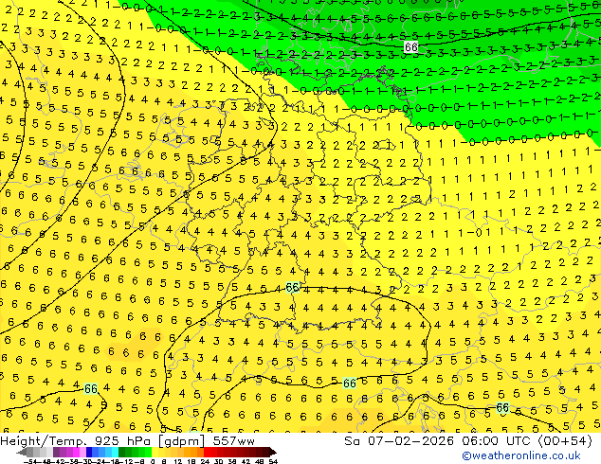This screenshot has height=464, width=601.
Task: Select the bright red swatch above 24
Action: [207, 453]
